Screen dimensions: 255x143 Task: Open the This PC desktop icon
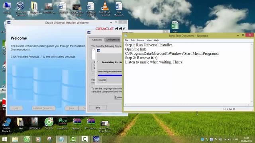pyautogui.click(x=7, y=8)
